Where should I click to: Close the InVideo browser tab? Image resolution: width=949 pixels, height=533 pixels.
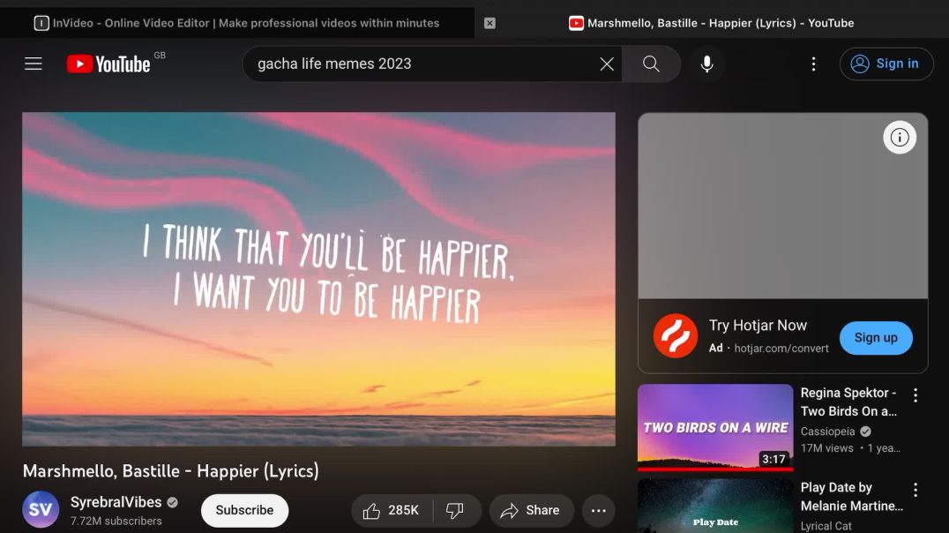(489, 23)
